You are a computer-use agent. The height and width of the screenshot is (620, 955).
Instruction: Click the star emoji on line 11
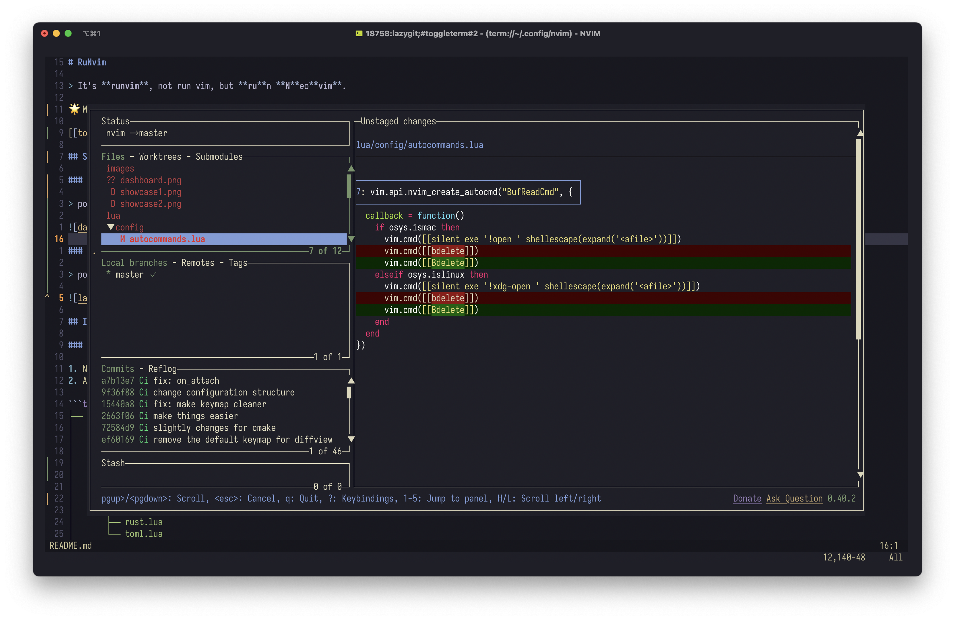[75, 109]
